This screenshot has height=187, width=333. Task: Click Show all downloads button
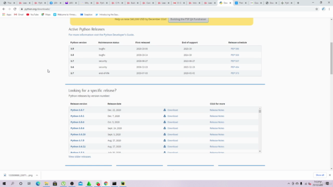(x=320, y=175)
